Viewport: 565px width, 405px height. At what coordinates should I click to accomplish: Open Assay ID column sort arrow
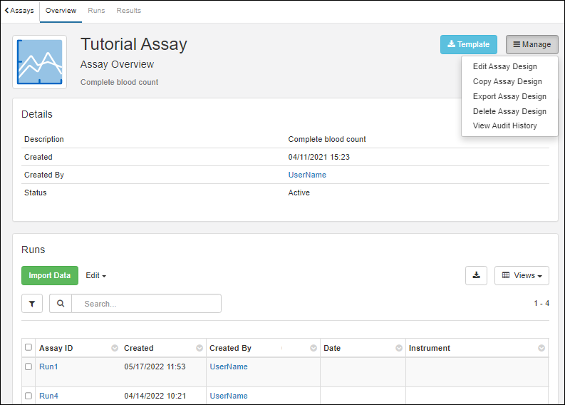pos(115,348)
